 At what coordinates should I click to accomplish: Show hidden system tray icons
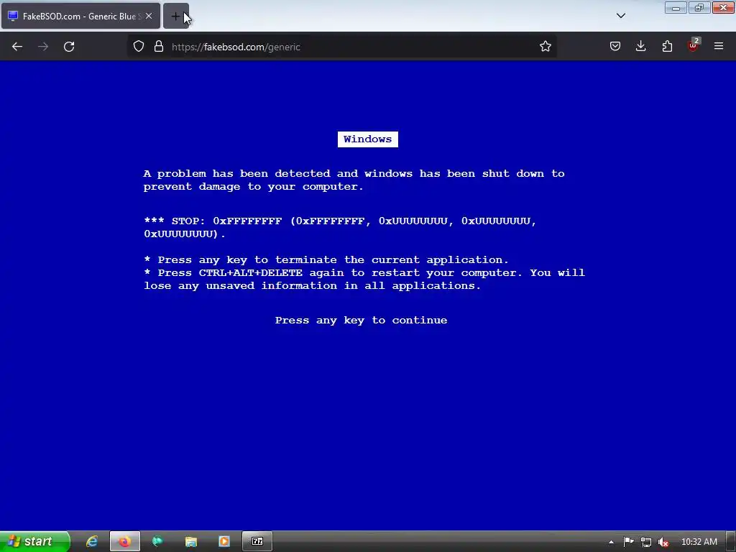click(611, 542)
